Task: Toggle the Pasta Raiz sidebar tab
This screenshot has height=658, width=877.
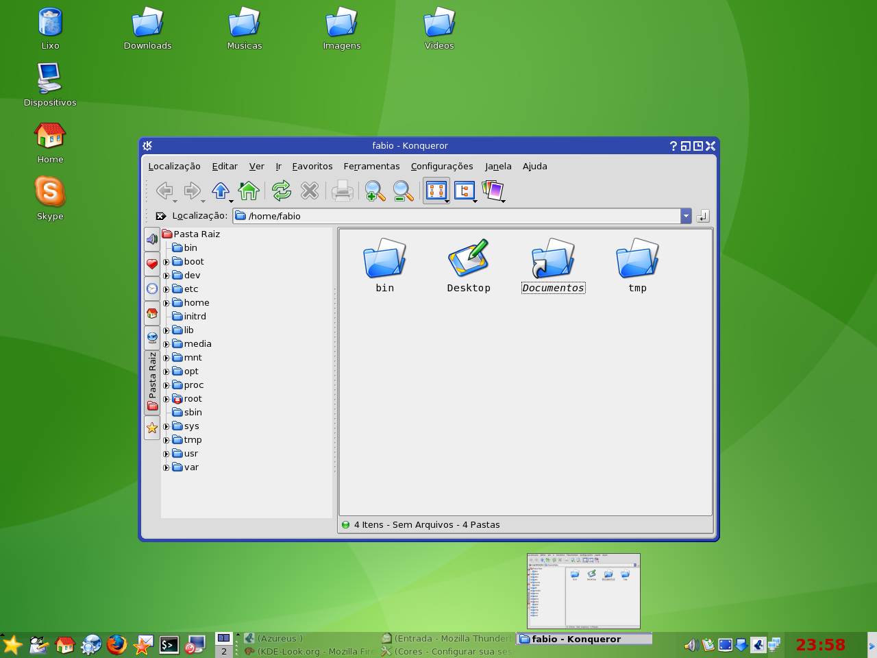Action: [x=152, y=382]
